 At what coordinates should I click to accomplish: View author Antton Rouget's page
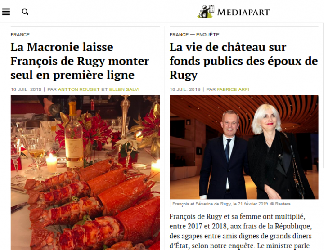click(79, 89)
